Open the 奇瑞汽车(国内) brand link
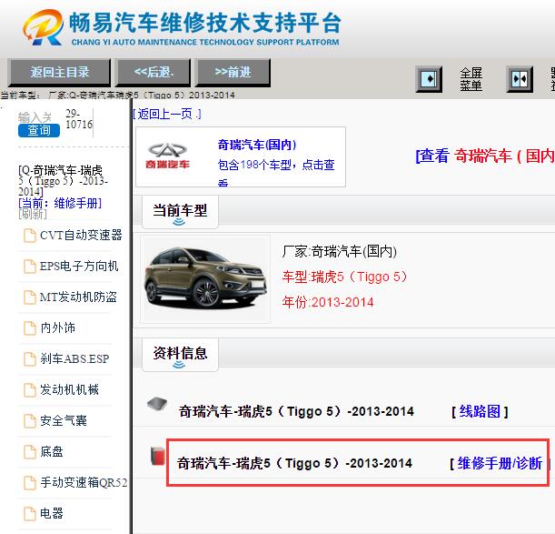This screenshot has width=555, height=534. pos(257,145)
